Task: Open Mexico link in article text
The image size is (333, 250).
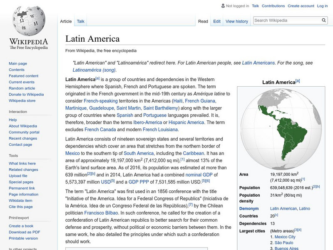Action: click(72, 153)
